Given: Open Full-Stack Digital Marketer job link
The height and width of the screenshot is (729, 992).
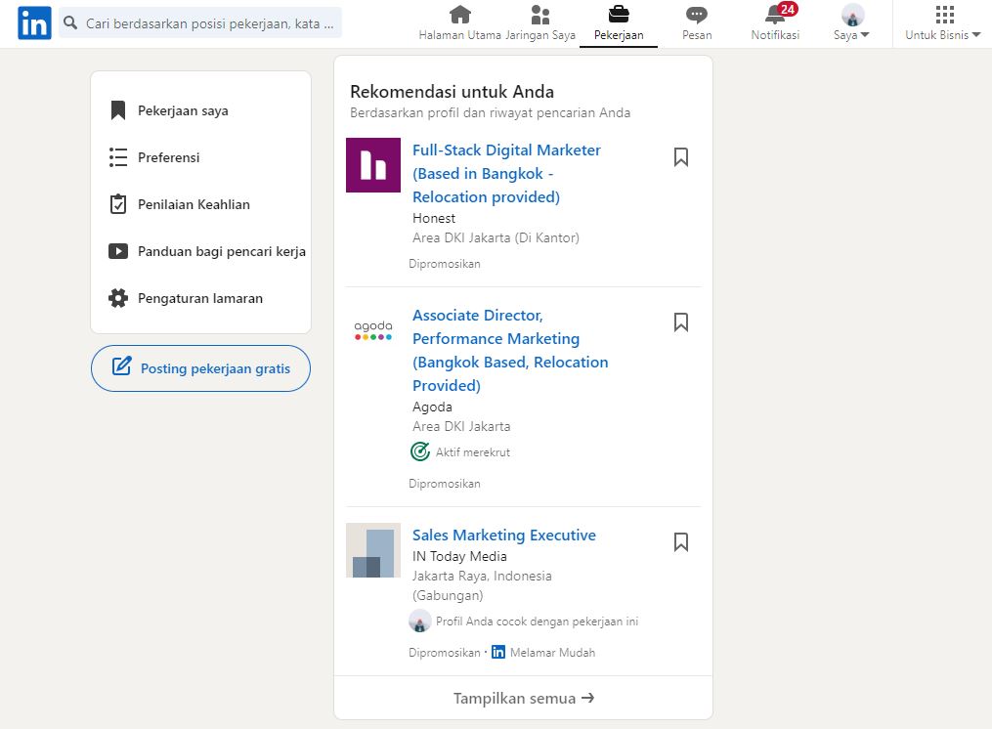Looking at the screenshot, I should click(x=507, y=173).
